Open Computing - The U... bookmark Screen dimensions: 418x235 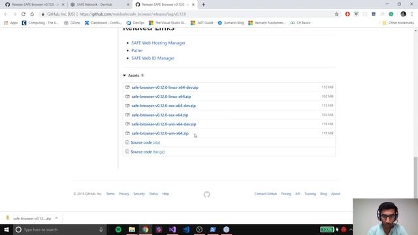coord(40,23)
